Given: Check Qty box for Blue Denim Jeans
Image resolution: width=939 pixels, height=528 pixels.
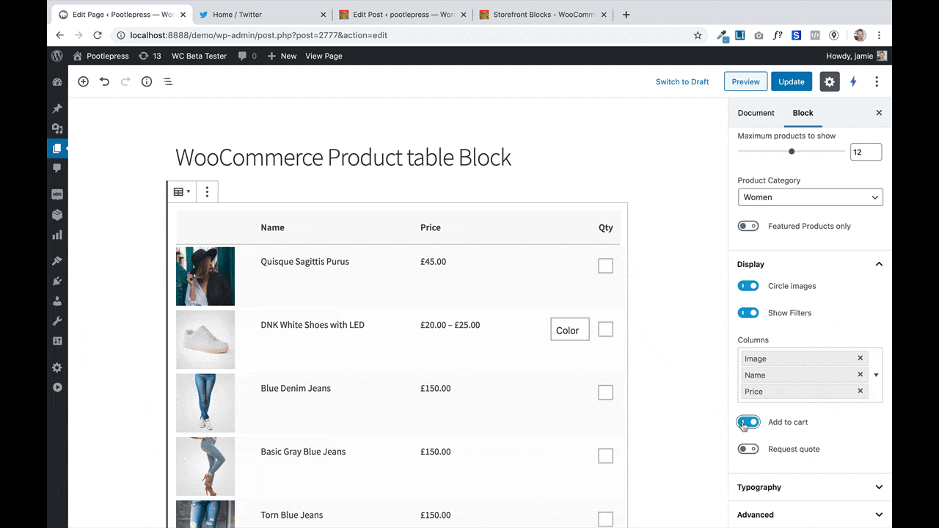Looking at the screenshot, I should pyautogui.click(x=605, y=392).
